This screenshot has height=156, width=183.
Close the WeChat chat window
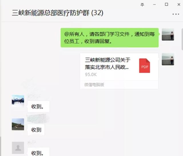179,5
